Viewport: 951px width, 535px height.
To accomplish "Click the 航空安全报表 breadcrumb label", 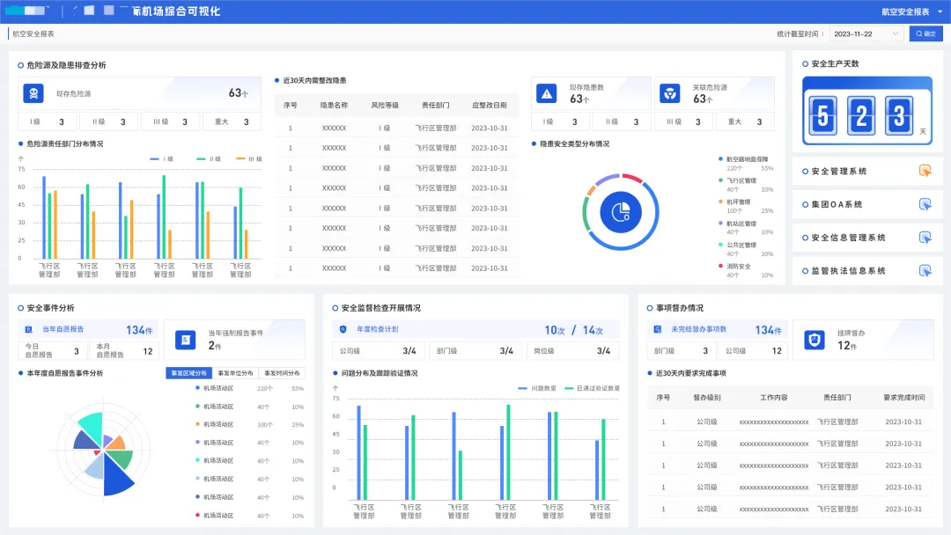I will click(33, 34).
